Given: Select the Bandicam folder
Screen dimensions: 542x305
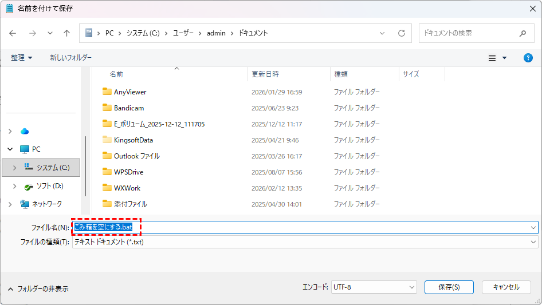Looking at the screenshot, I should pyautogui.click(x=128, y=108).
